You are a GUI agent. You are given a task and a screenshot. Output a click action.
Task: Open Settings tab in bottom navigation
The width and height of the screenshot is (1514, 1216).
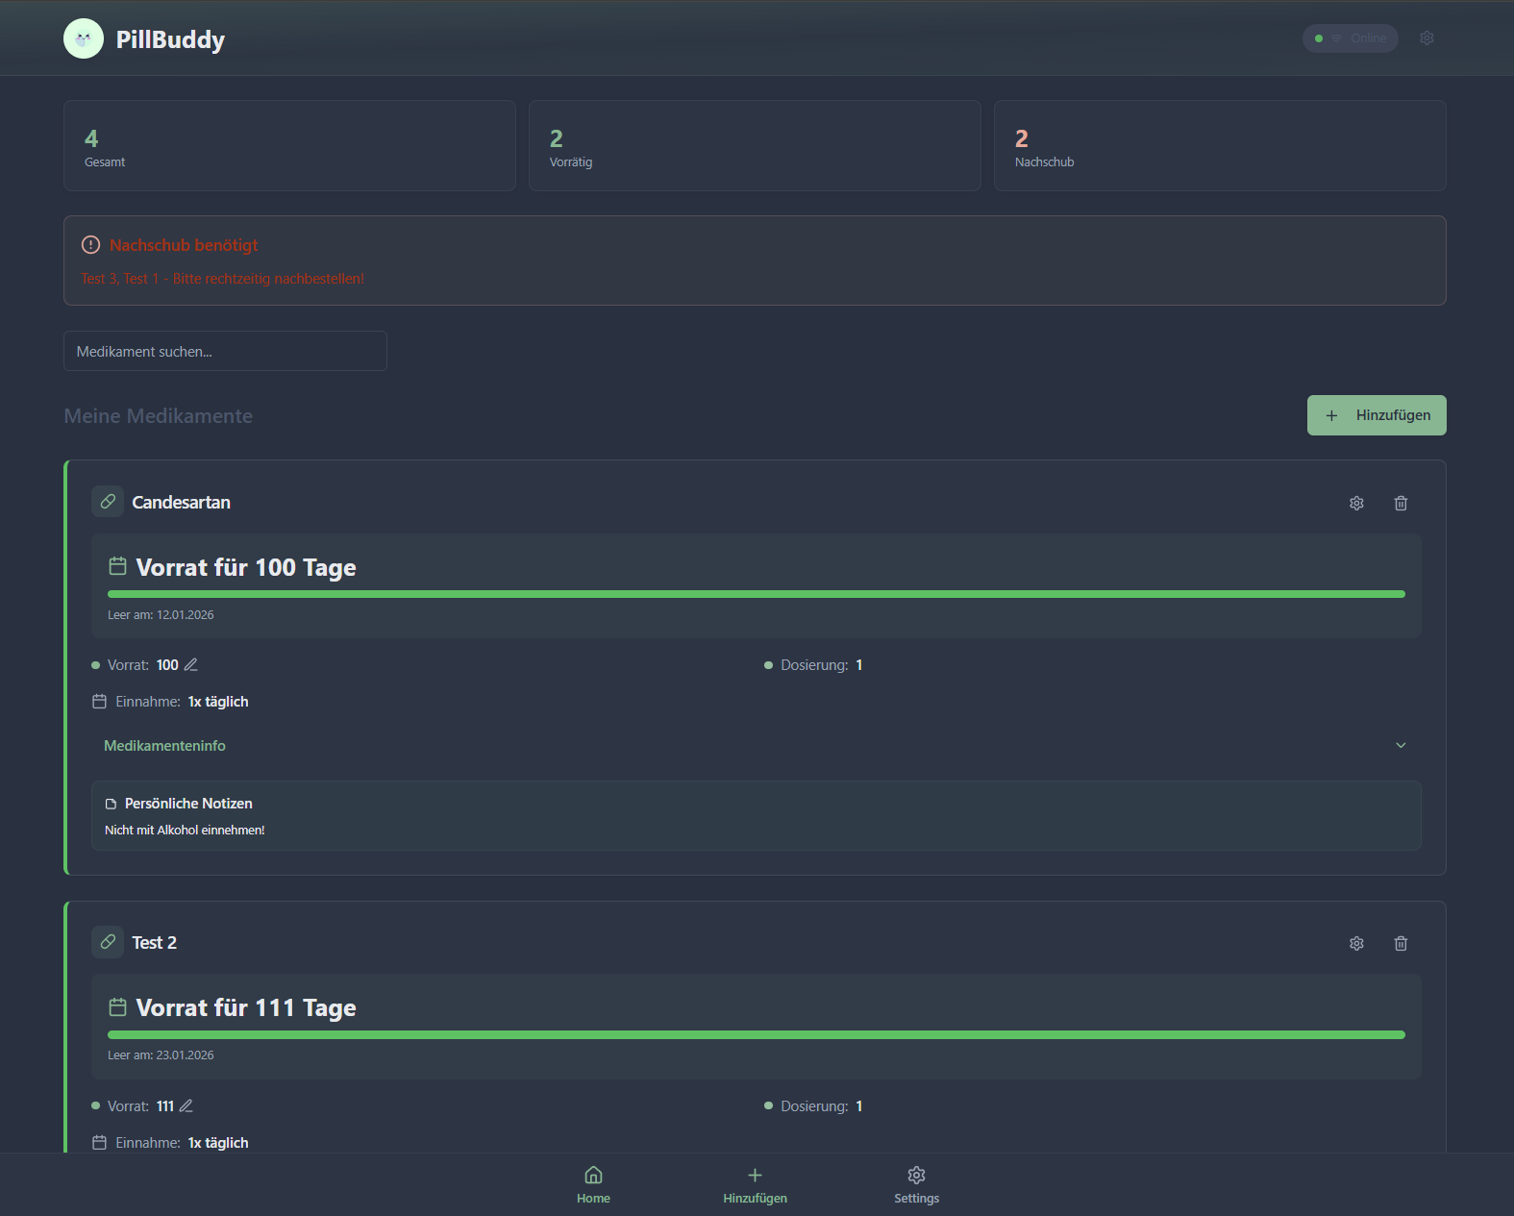[x=916, y=1184]
